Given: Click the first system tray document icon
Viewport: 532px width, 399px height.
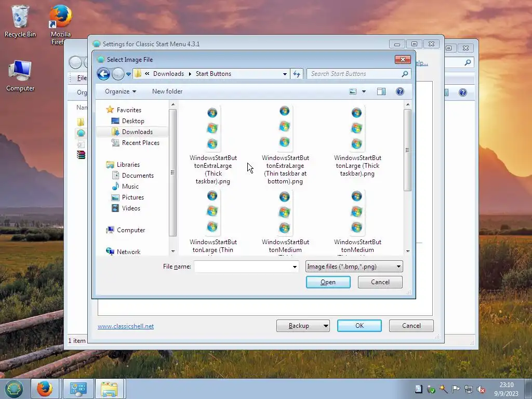Looking at the screenshot, I should click(419, 389).
